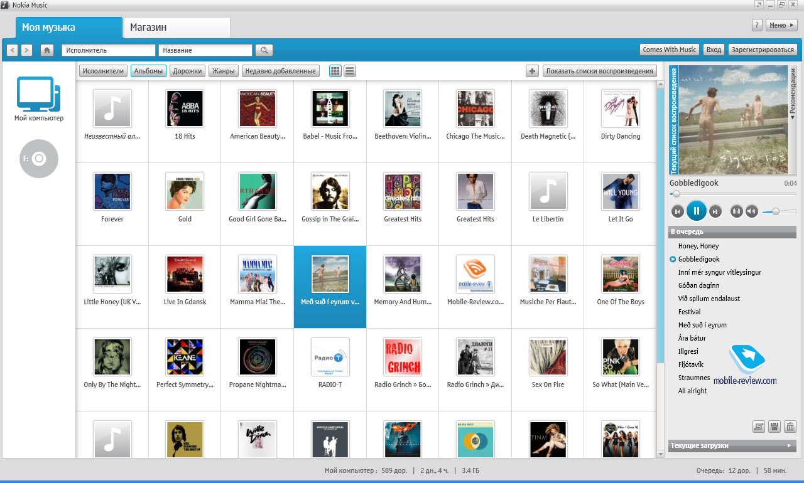Play Ára bátur from the queue
This screenshot has width=804, height=483.
tap(692, 338)
